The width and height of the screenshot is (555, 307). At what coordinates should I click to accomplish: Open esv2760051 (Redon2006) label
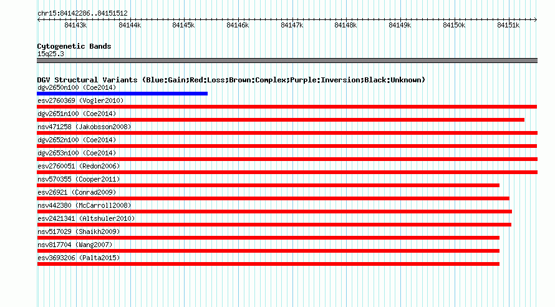pos(79,166)
